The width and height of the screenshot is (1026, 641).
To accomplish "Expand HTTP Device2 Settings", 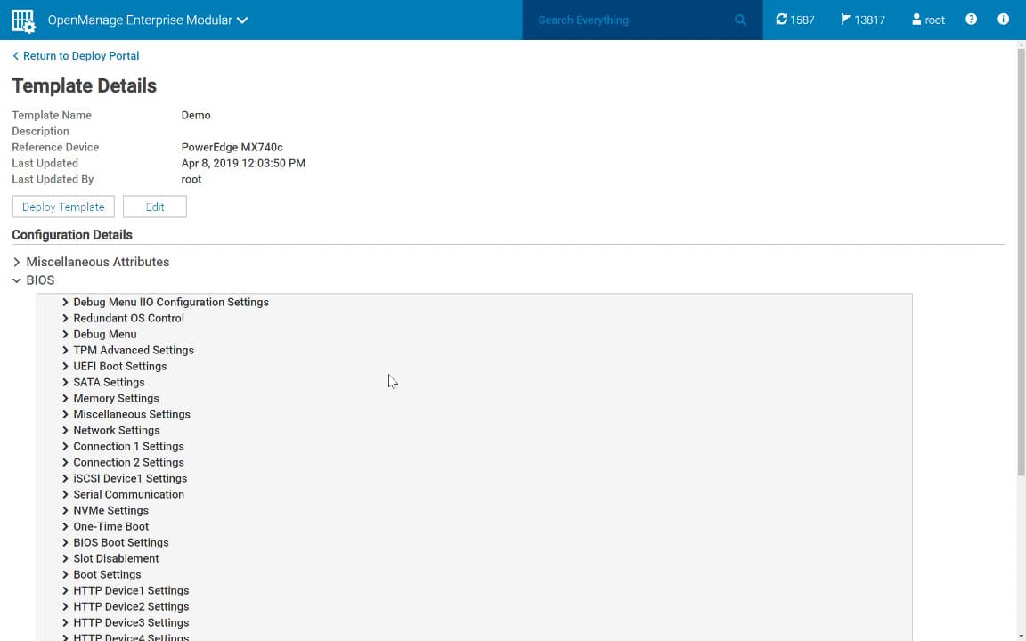I will (125, 607).
